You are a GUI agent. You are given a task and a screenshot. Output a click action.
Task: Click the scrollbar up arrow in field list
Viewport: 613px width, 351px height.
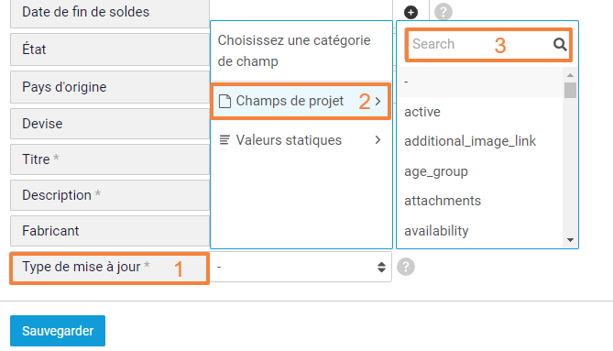coord(570,75)
